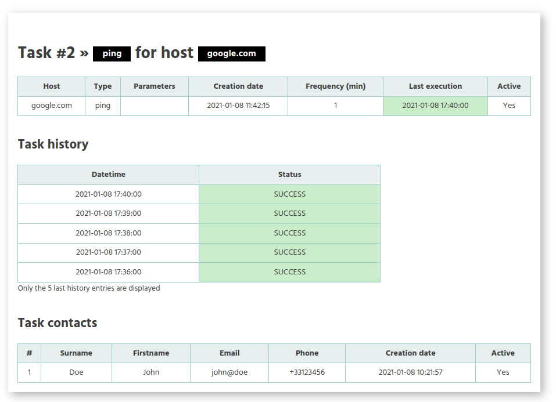Viewport: 556px width, 402px height.
Task: Select the 'Firstname' column header
Action: (x=151, y=353)
